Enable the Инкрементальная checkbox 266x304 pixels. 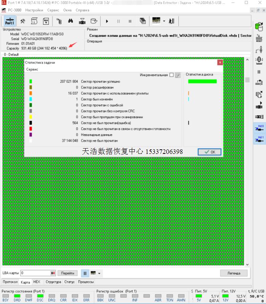coord(172,75)
